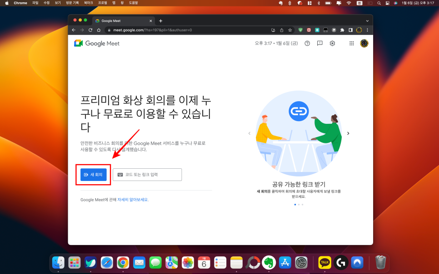Screen dimensions: 439x274
Task: Open the 보기 menu
Action: pos(58,3)
